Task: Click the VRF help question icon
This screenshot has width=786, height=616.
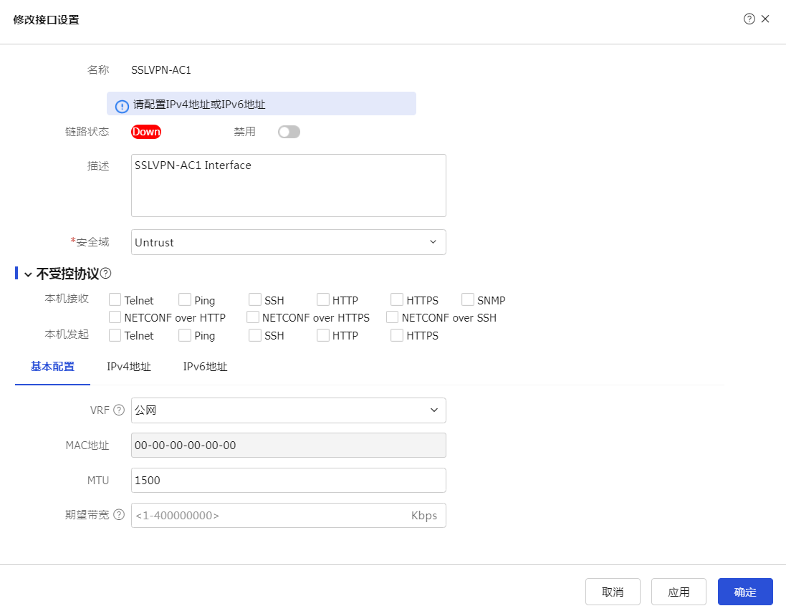Action: click(119, 410)
